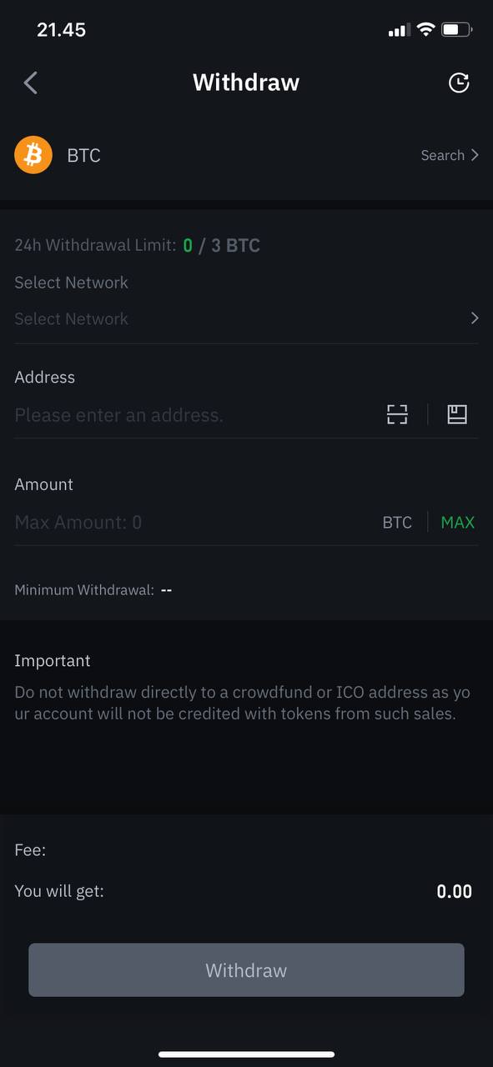Click the Withdraw button at bottom
The width and height of the screenshot is (493, 1067).
246,970
